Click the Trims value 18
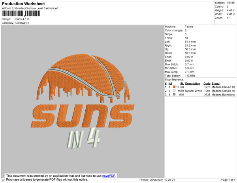This screenshot has height=183, width=237. tap(186, 38)
